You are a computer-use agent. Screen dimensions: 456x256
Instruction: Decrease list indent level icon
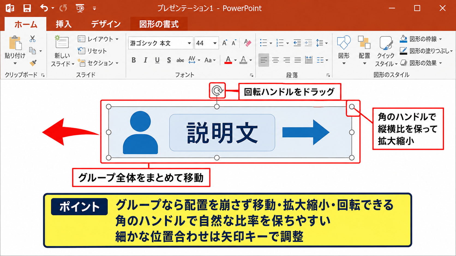[x=297, y=43]
